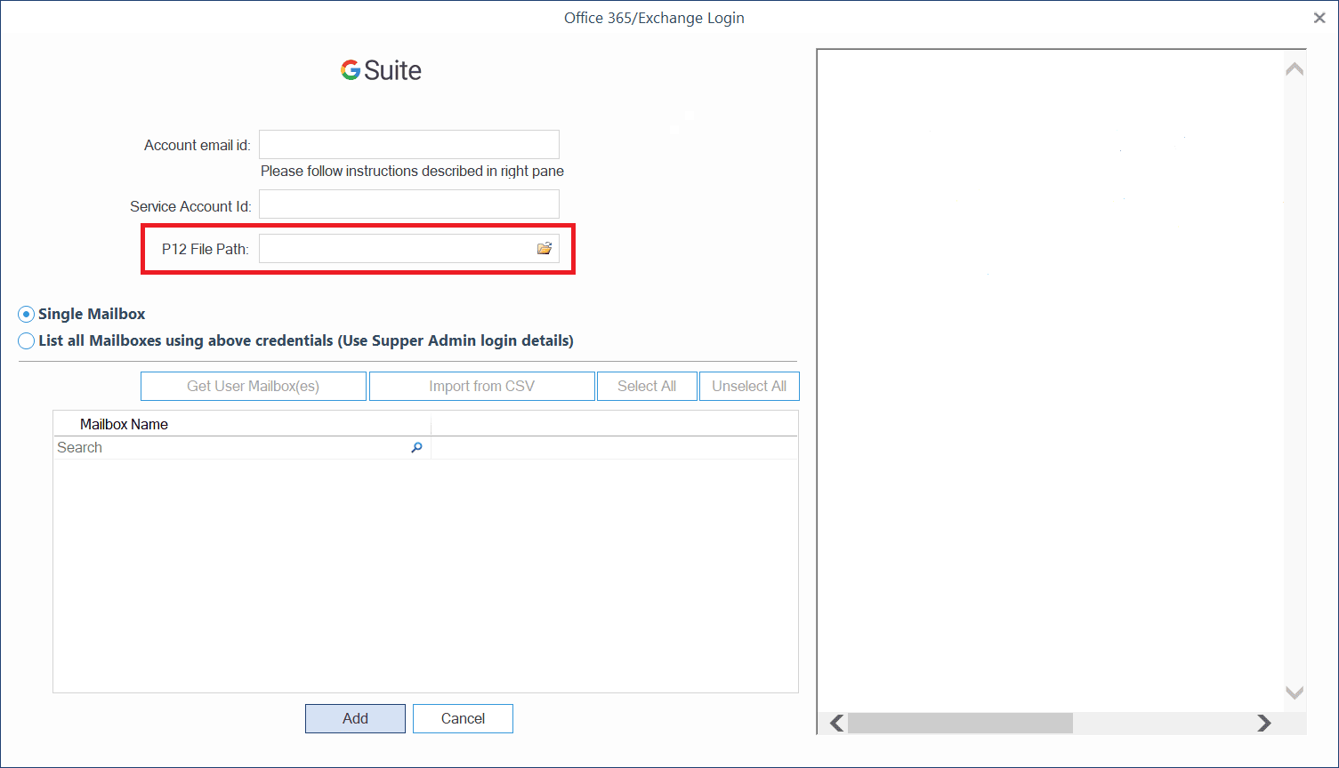
Task: Click the 'Service Account Id:' label
Action: (x=190, y=206)
